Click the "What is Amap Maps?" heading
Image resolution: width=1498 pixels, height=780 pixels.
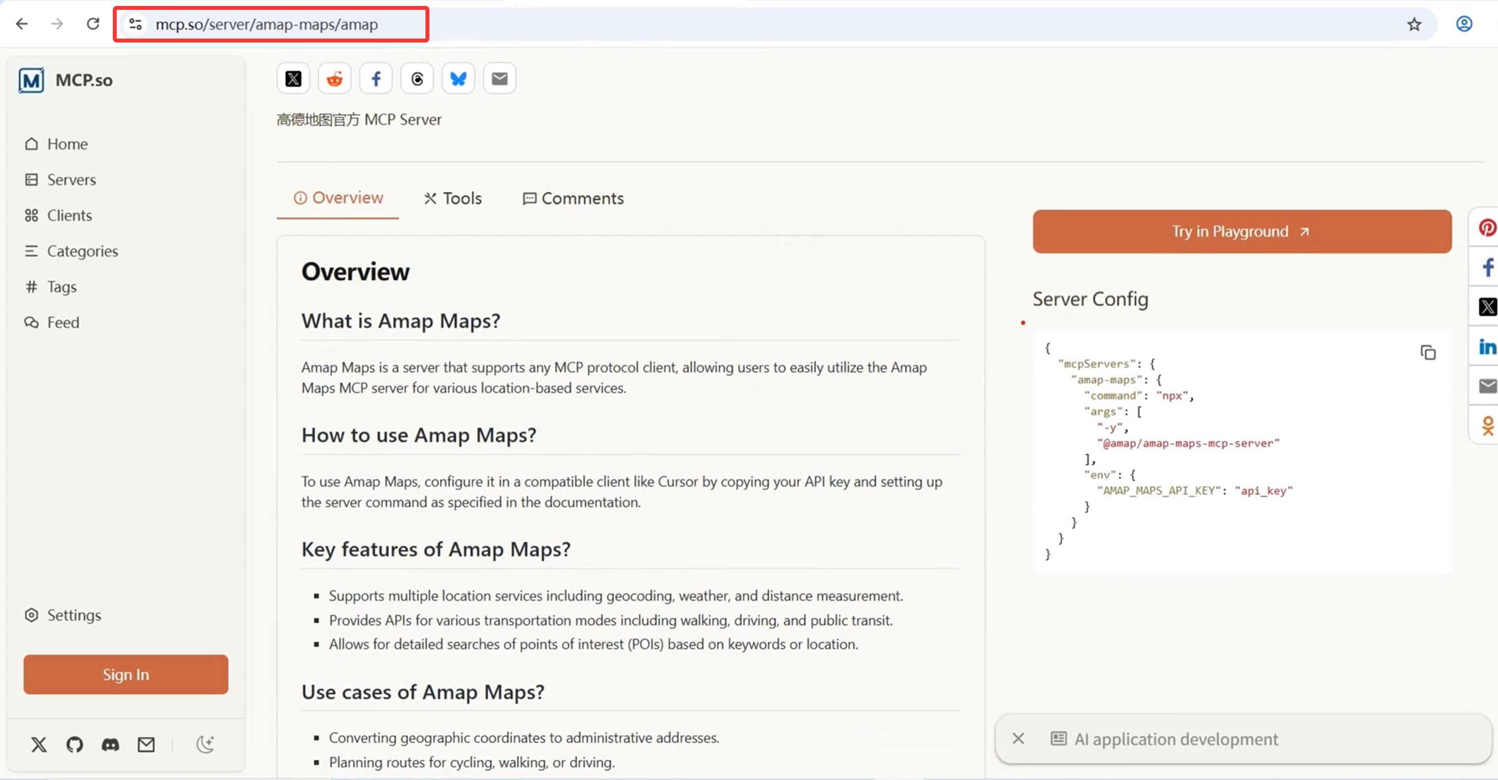point(401,321)
